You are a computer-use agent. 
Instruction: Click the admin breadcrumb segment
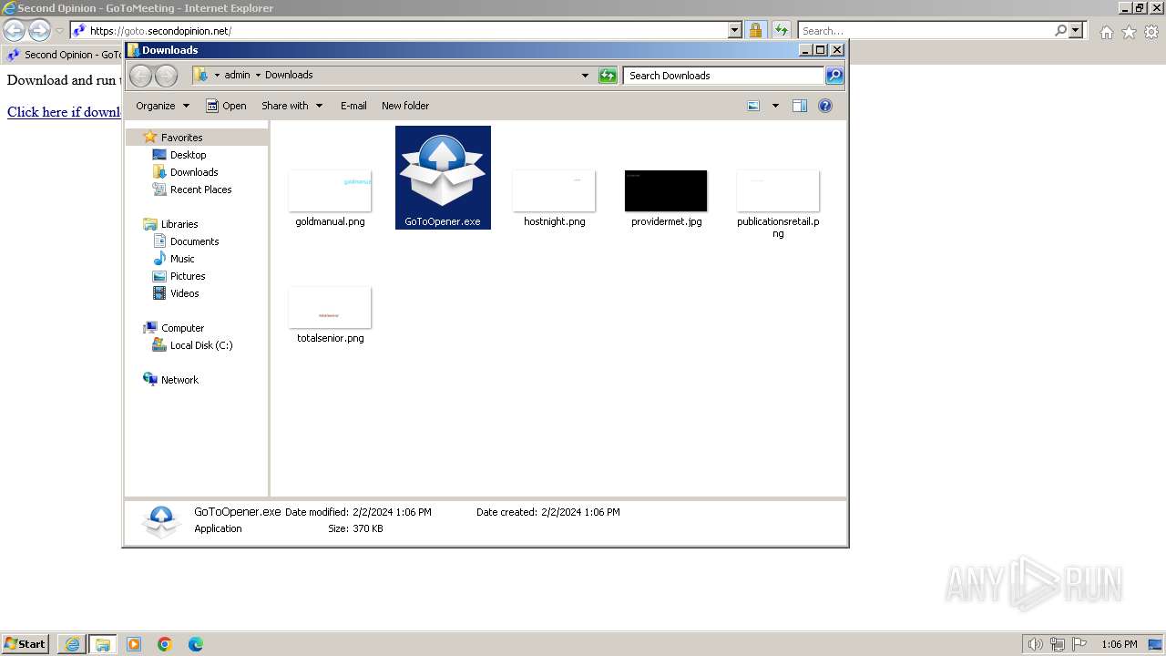(x=237, y=76)
